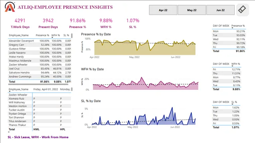The image size is (255, 143).
Task: Select Fri 0.53% row in SL table
Action: (226, 124)
